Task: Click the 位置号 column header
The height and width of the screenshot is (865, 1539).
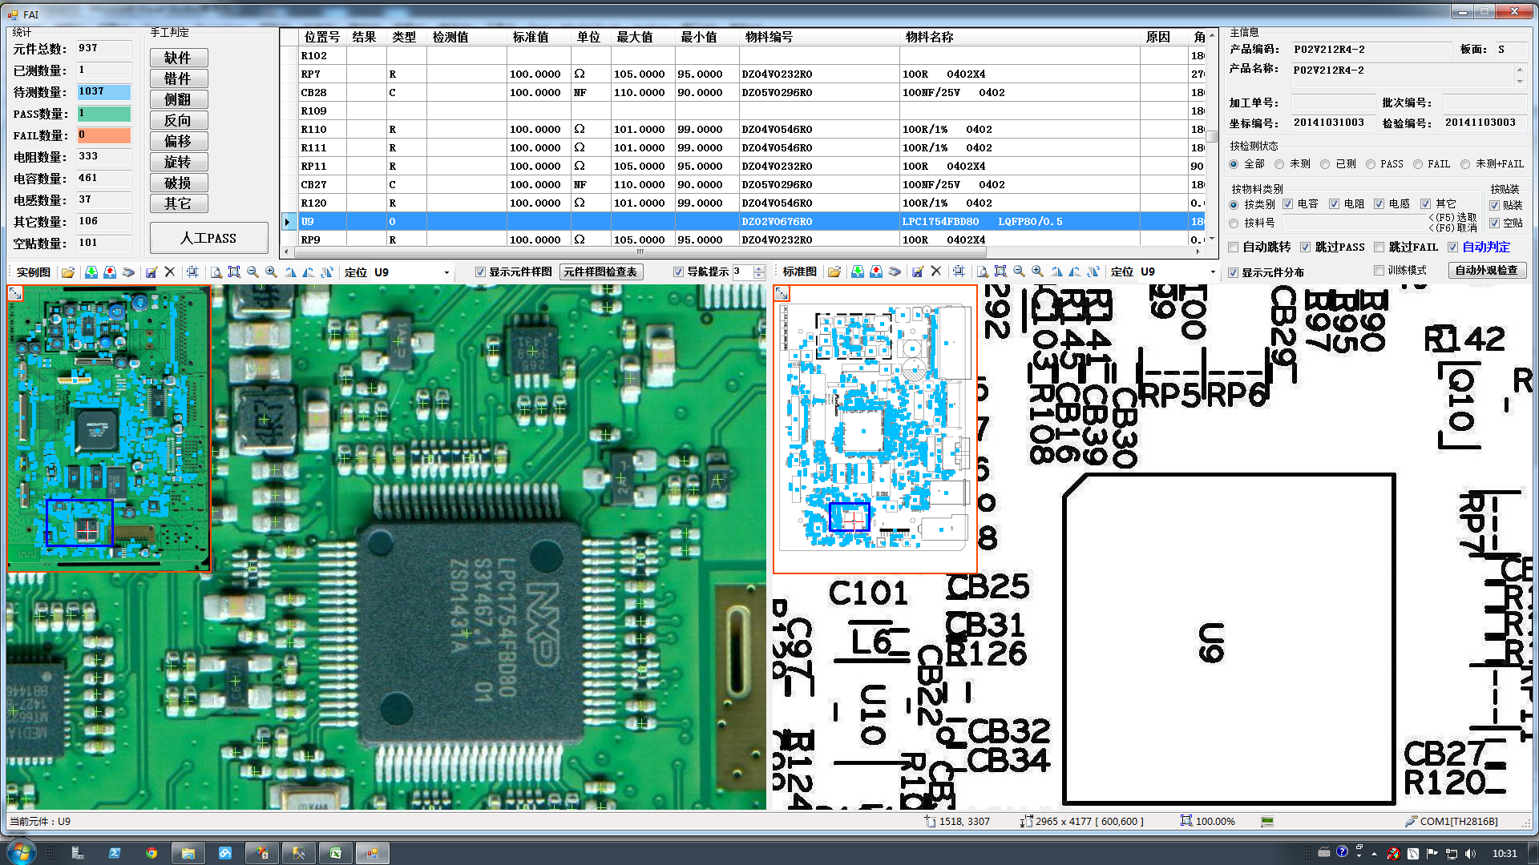Action: click(321, 37)
